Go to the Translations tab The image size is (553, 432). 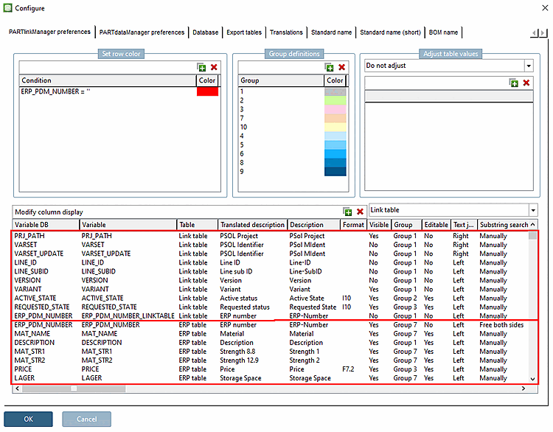point(286,32)
